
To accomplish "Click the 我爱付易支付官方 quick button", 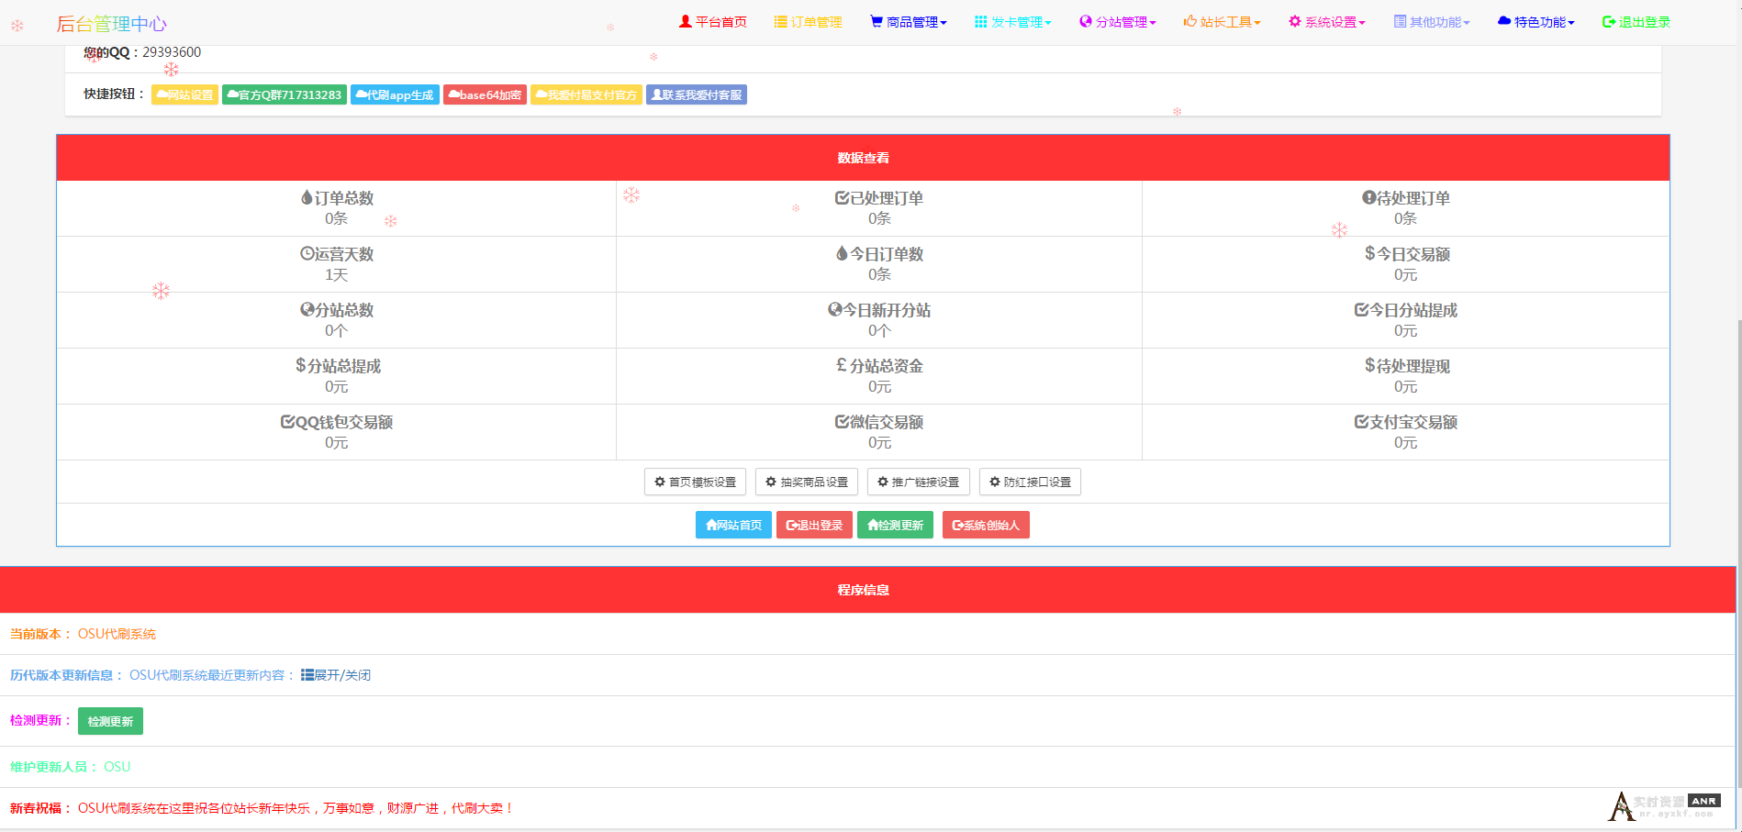I will pyautogui.click(x=586, y=94).
